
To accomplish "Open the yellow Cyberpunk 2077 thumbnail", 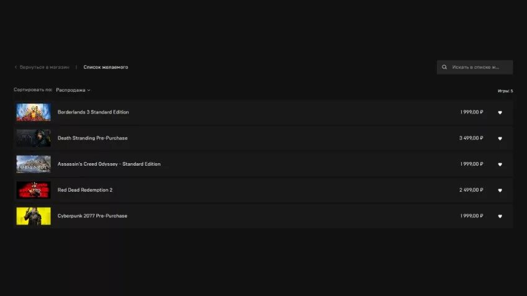I will pyautogui.click(x=34, y=216).
